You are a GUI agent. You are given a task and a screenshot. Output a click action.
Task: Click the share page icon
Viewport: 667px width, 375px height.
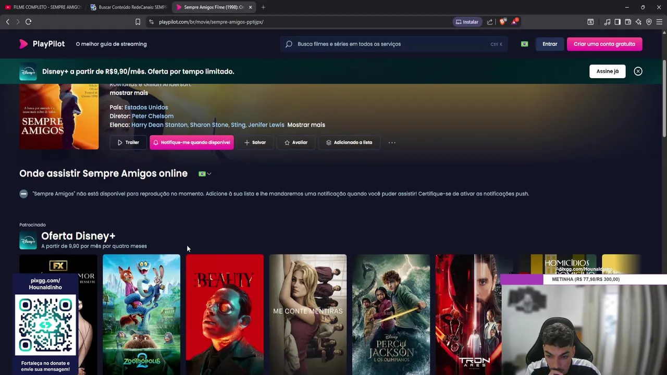490,22
